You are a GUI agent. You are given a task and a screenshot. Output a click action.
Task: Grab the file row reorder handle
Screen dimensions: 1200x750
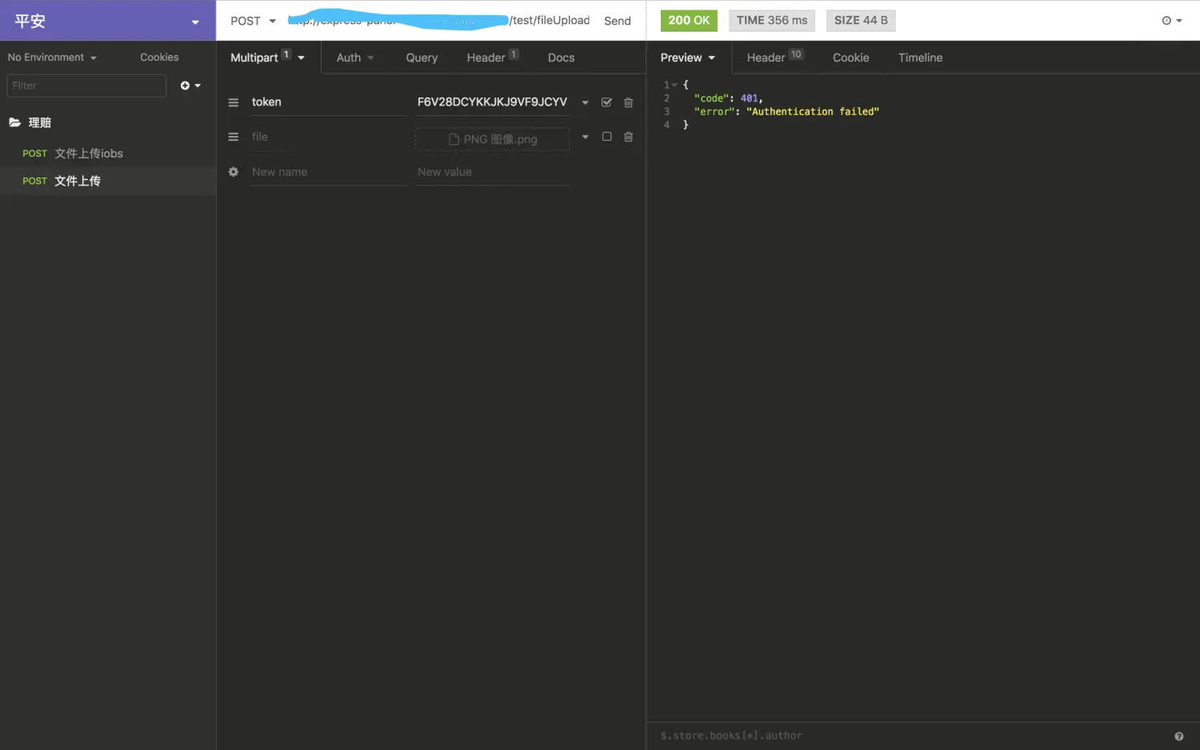tap(234, 137)
